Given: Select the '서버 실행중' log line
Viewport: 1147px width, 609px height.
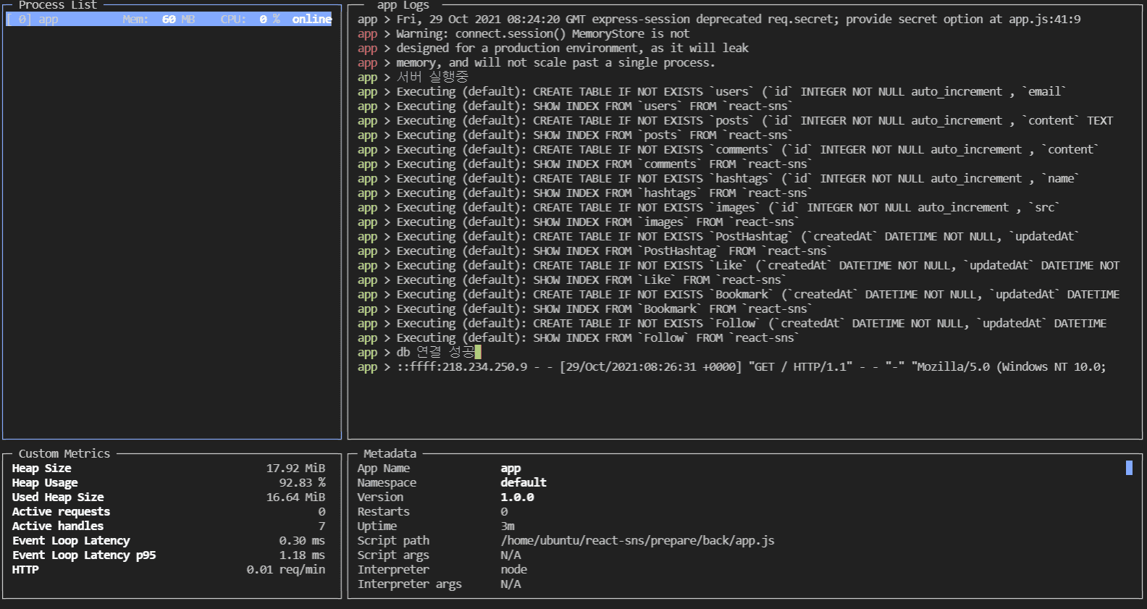Looking at the screenshot, I should pos(432,77).
